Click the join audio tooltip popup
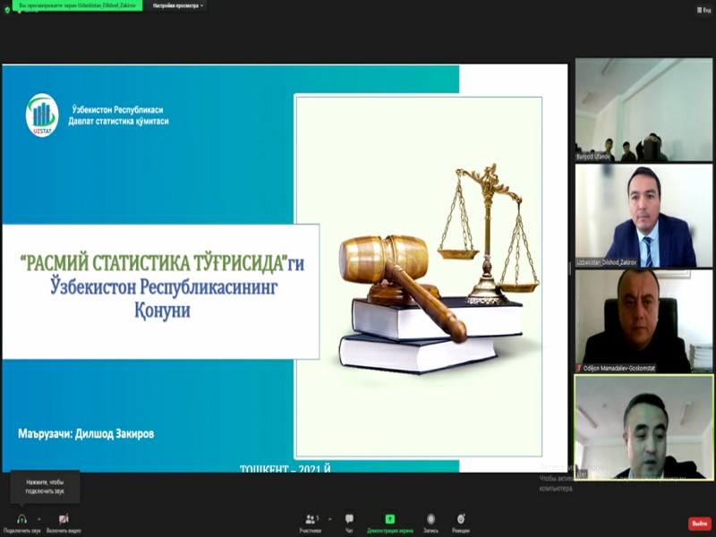 [x=45, y=486]
